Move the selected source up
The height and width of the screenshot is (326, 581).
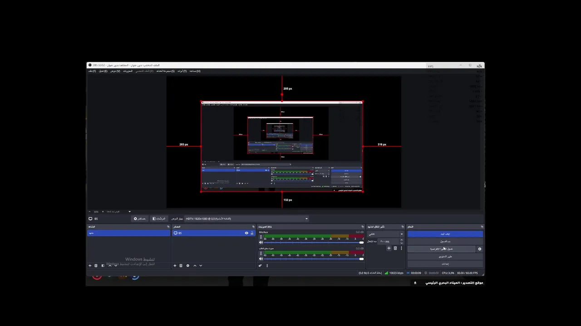pos(195,266)
